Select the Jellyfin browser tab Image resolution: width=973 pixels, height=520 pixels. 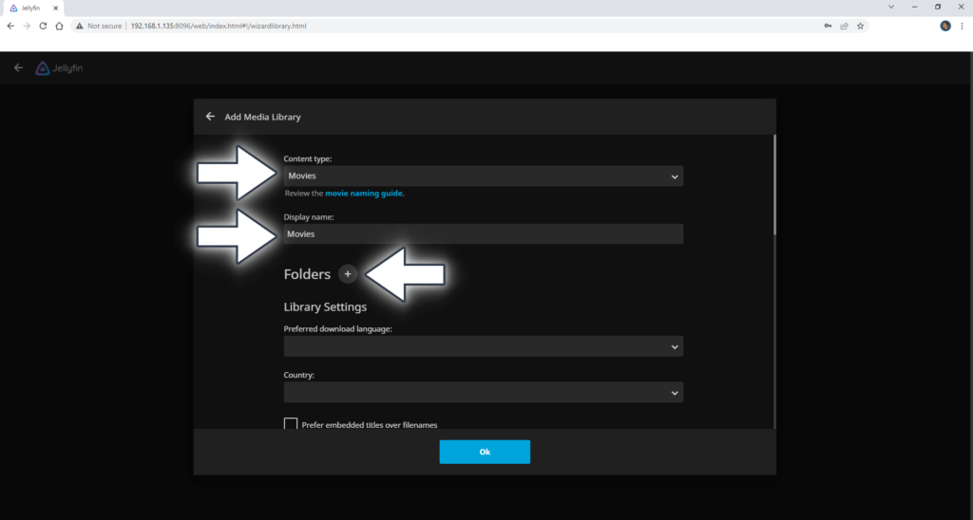click(31, 8)
